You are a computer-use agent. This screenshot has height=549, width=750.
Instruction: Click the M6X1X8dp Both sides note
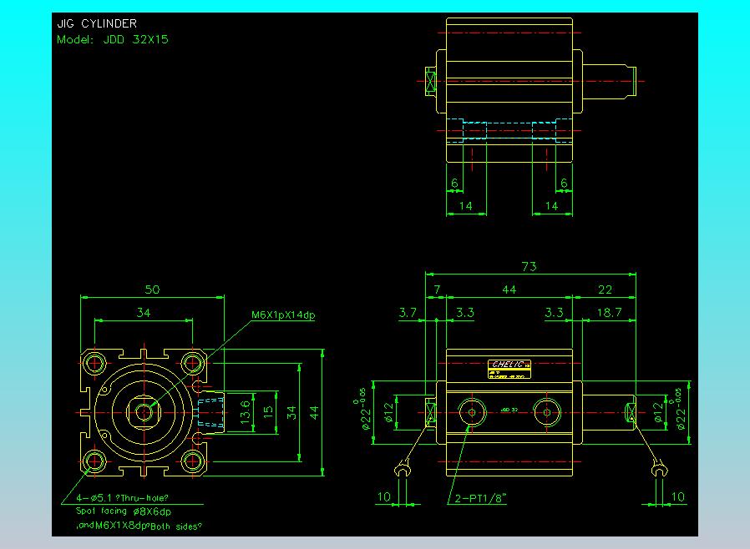[139, 526]
